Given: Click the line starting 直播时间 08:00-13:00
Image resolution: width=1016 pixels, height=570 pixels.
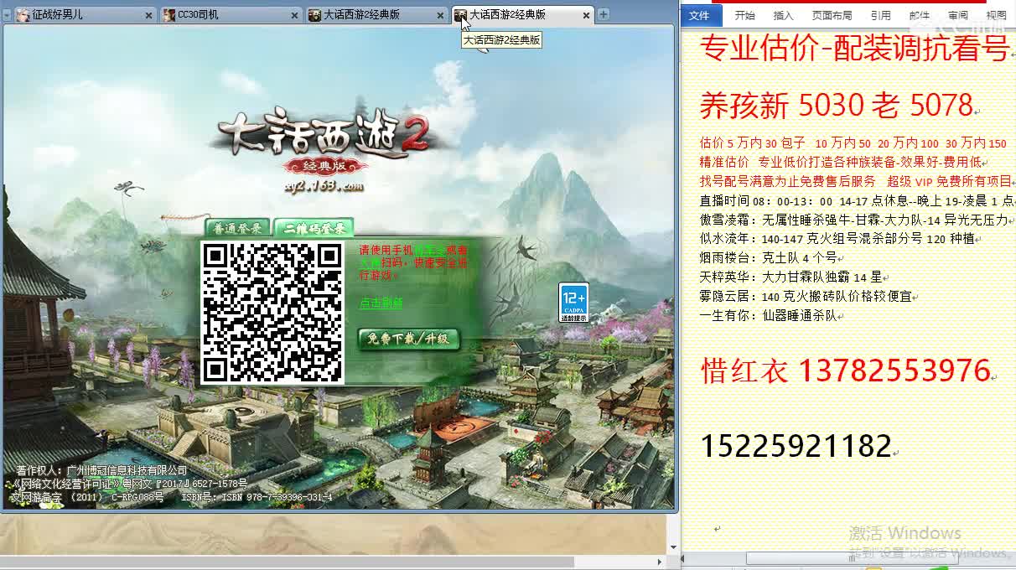Looking at the screenshot, I should point(857,200).
